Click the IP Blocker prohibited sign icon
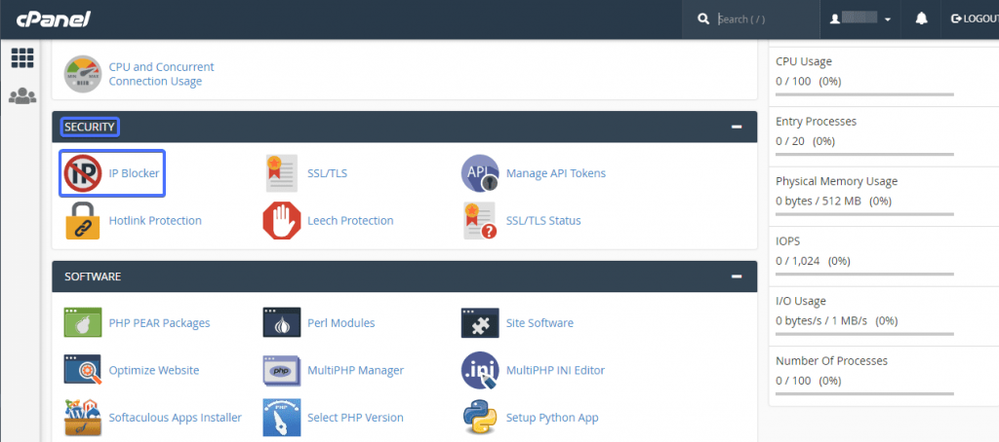This screenshot has width=999, height=442. pos(83,173)
